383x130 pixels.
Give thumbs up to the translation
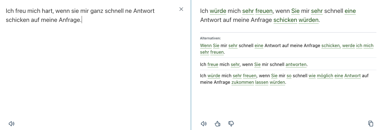pyautogui.click(x=217, y=124)
